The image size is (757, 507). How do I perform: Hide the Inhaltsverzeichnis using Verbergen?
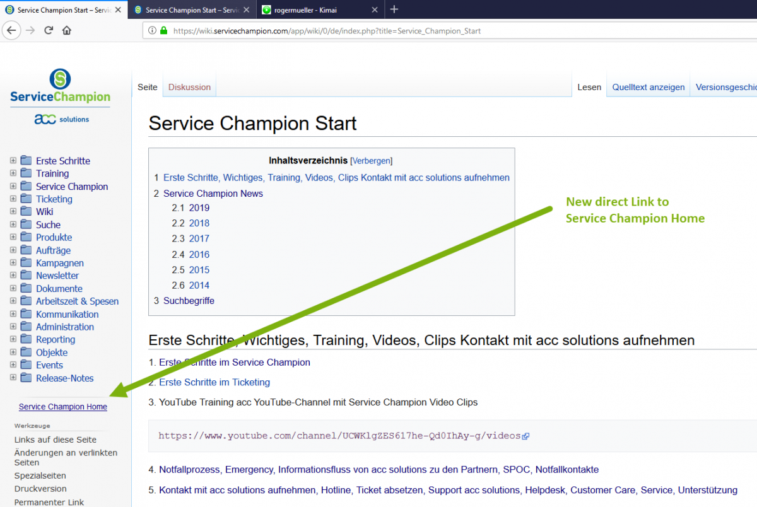click(371, 160)
